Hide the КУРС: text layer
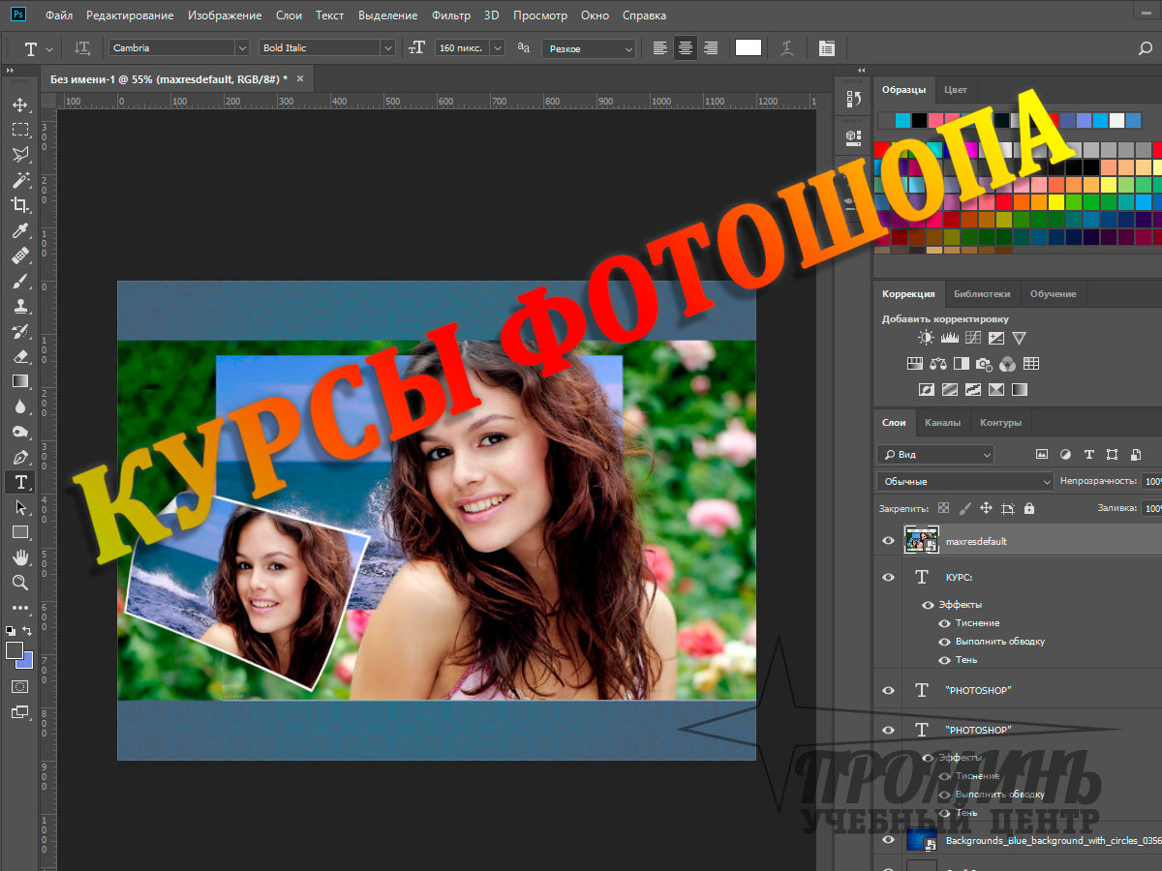Image resolution: width=1162 pixels, height=871 pixels. (888, 577)
